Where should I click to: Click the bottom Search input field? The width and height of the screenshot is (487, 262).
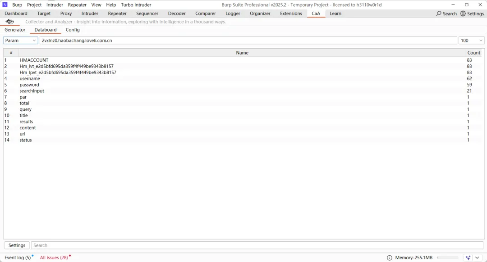tap(257, 245)
